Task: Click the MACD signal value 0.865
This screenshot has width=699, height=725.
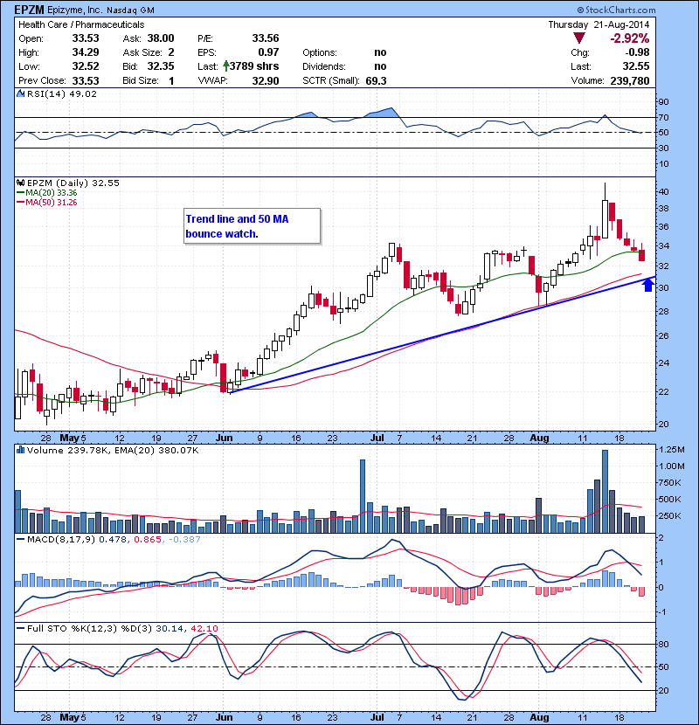Action: tap(148, 539)
